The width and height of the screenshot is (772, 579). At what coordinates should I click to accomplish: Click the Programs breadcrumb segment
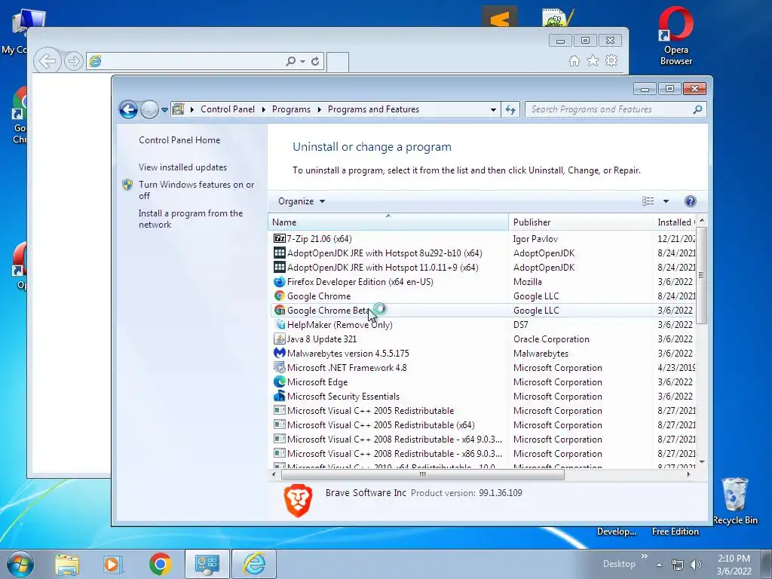click(x=291, y=109)
